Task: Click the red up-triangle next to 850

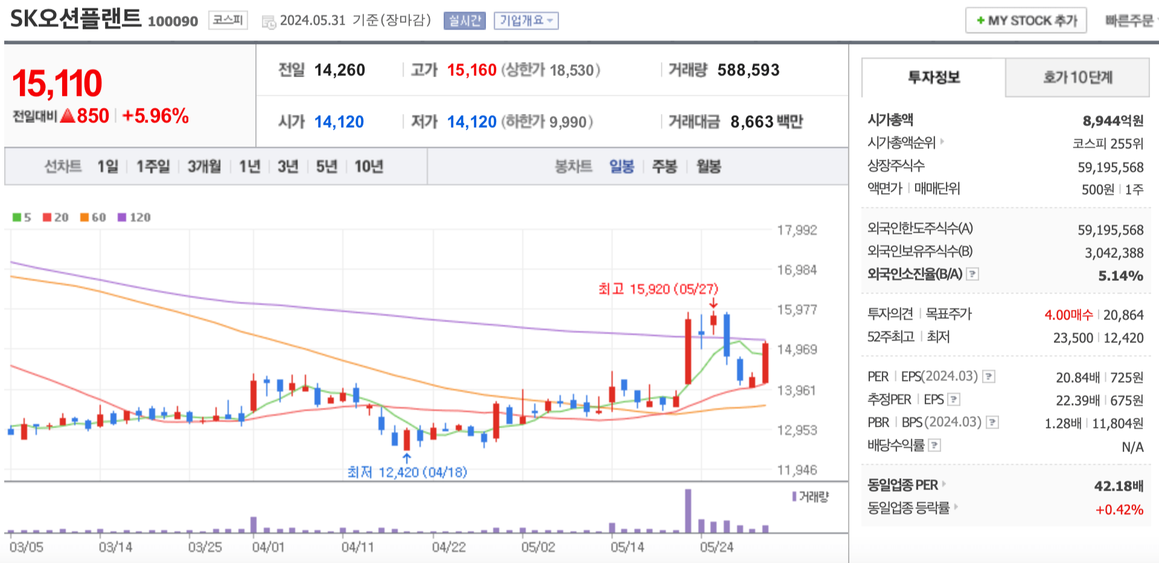Action: pyautogui.click(x=68, y=116)
